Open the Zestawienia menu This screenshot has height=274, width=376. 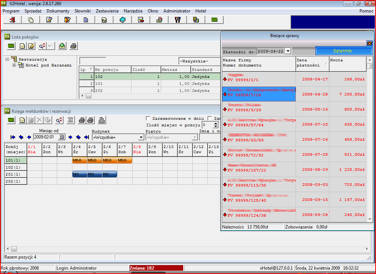tap(107, 11)
